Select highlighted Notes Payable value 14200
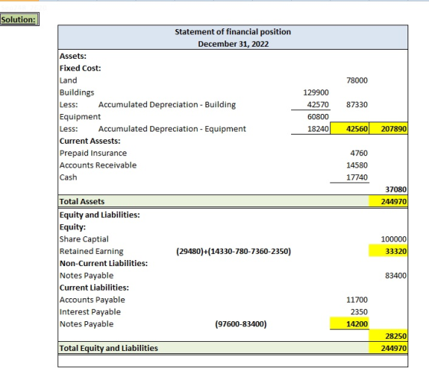429x377 pixels. pyautogui.click(x=349, y=323)
